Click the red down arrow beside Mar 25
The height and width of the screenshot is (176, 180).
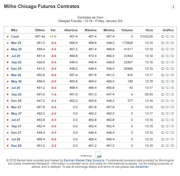(8, 43)
